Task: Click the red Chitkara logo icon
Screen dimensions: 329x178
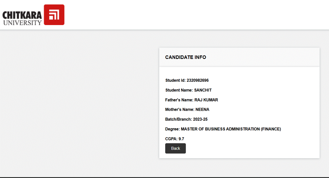Action: pyautogui.click(x=54, y=15)
